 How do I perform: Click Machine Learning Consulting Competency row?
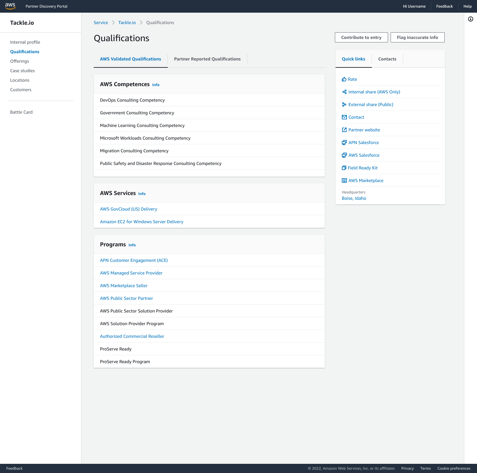point(209,125)
